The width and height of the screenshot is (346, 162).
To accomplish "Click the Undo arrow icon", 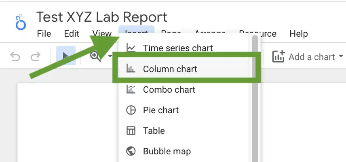I will tap(15, 56).
